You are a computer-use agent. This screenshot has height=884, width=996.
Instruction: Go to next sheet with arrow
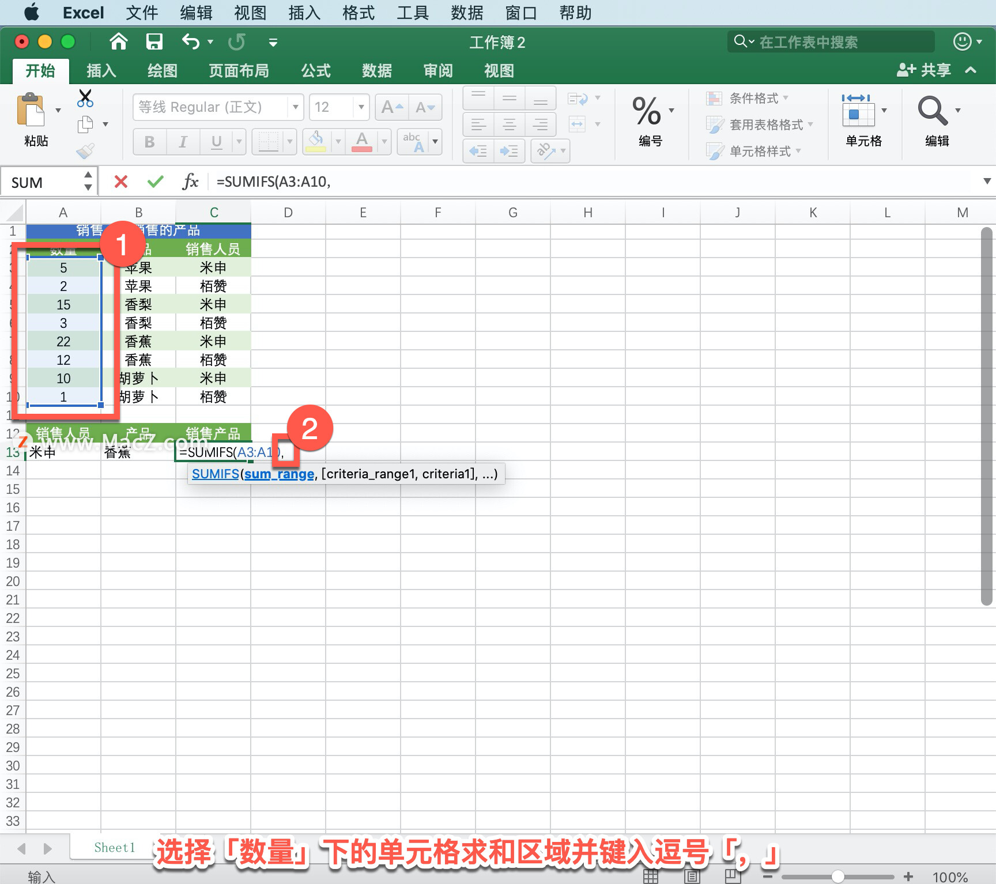48,848
